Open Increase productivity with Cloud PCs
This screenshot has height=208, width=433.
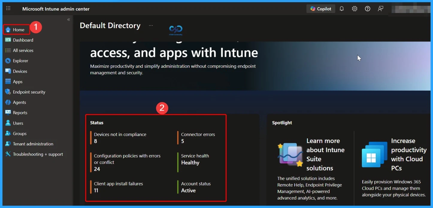click(x=409, y=154)
